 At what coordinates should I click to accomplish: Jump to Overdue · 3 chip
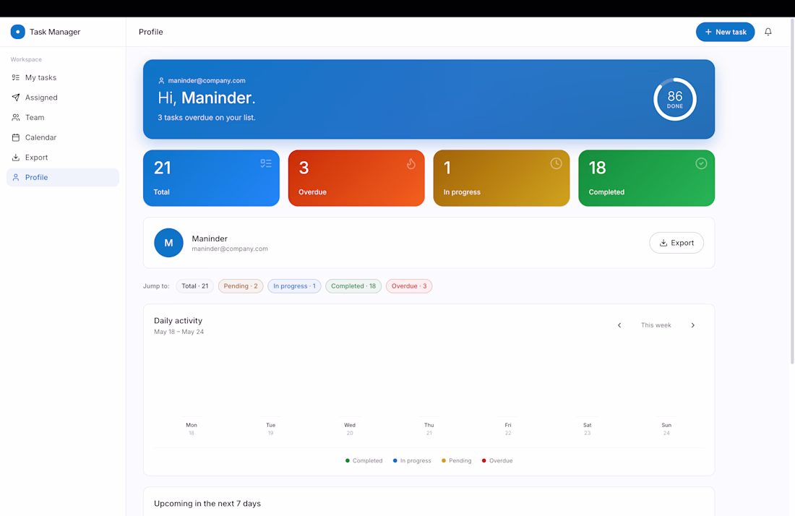tap(409, 286)
